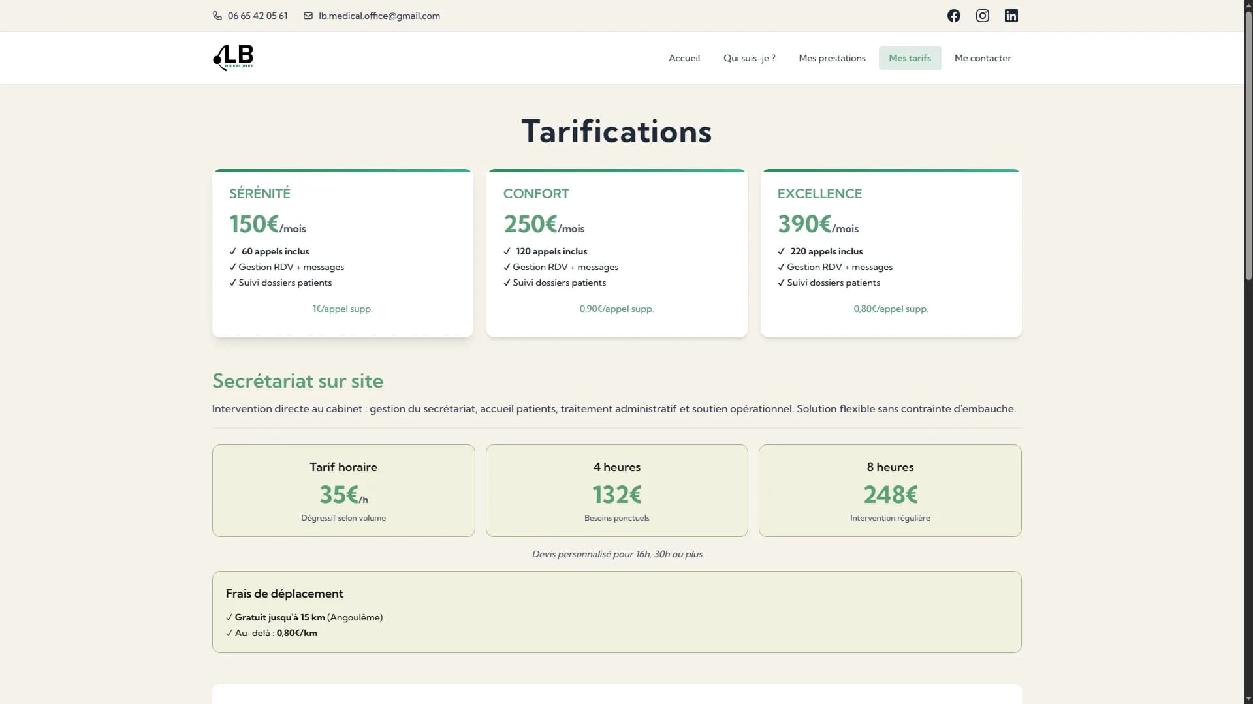Click 'Dégressif selon volume' caption
Viewport: 1253px width, 704px height.
(x=343, y=518)
